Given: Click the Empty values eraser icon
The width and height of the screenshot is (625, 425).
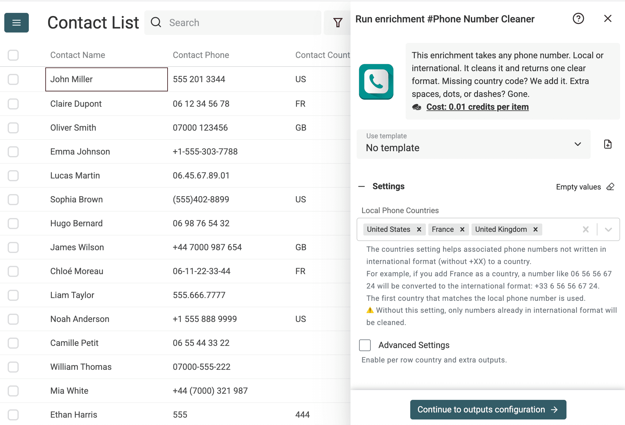Looking at the screenshot, I should (x=610, y=187).
